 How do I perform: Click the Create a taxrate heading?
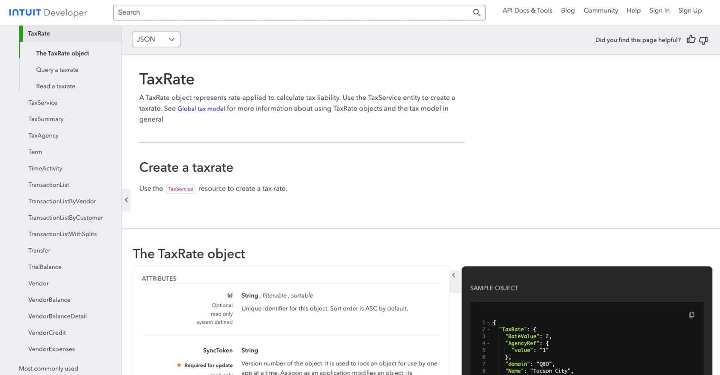pyautogui.click(x=186, y=167)
